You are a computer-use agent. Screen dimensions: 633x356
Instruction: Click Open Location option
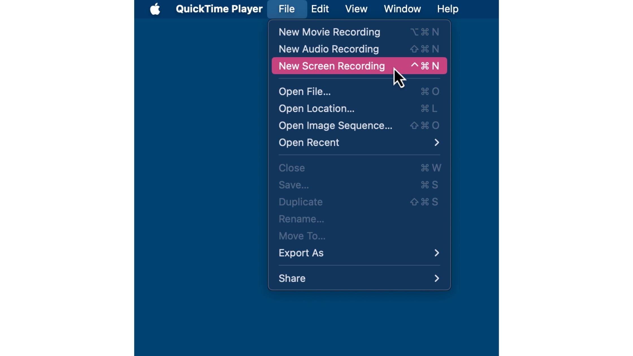[x=316, y=108]
